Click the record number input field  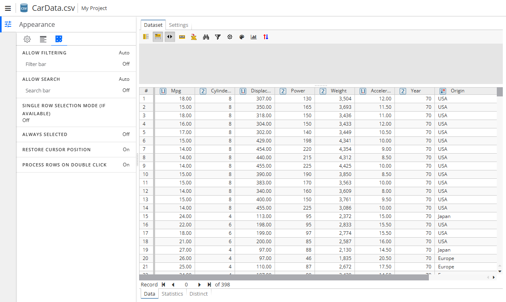186,284
